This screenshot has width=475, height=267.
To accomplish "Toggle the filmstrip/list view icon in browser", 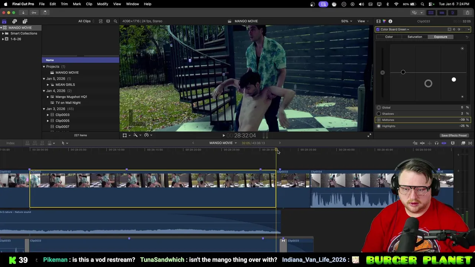I will point(101,21).
